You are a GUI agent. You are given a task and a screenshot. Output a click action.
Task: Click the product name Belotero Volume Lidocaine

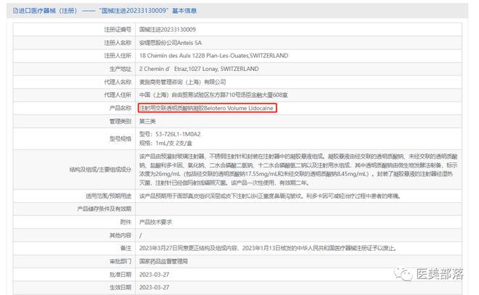point(207,108)
